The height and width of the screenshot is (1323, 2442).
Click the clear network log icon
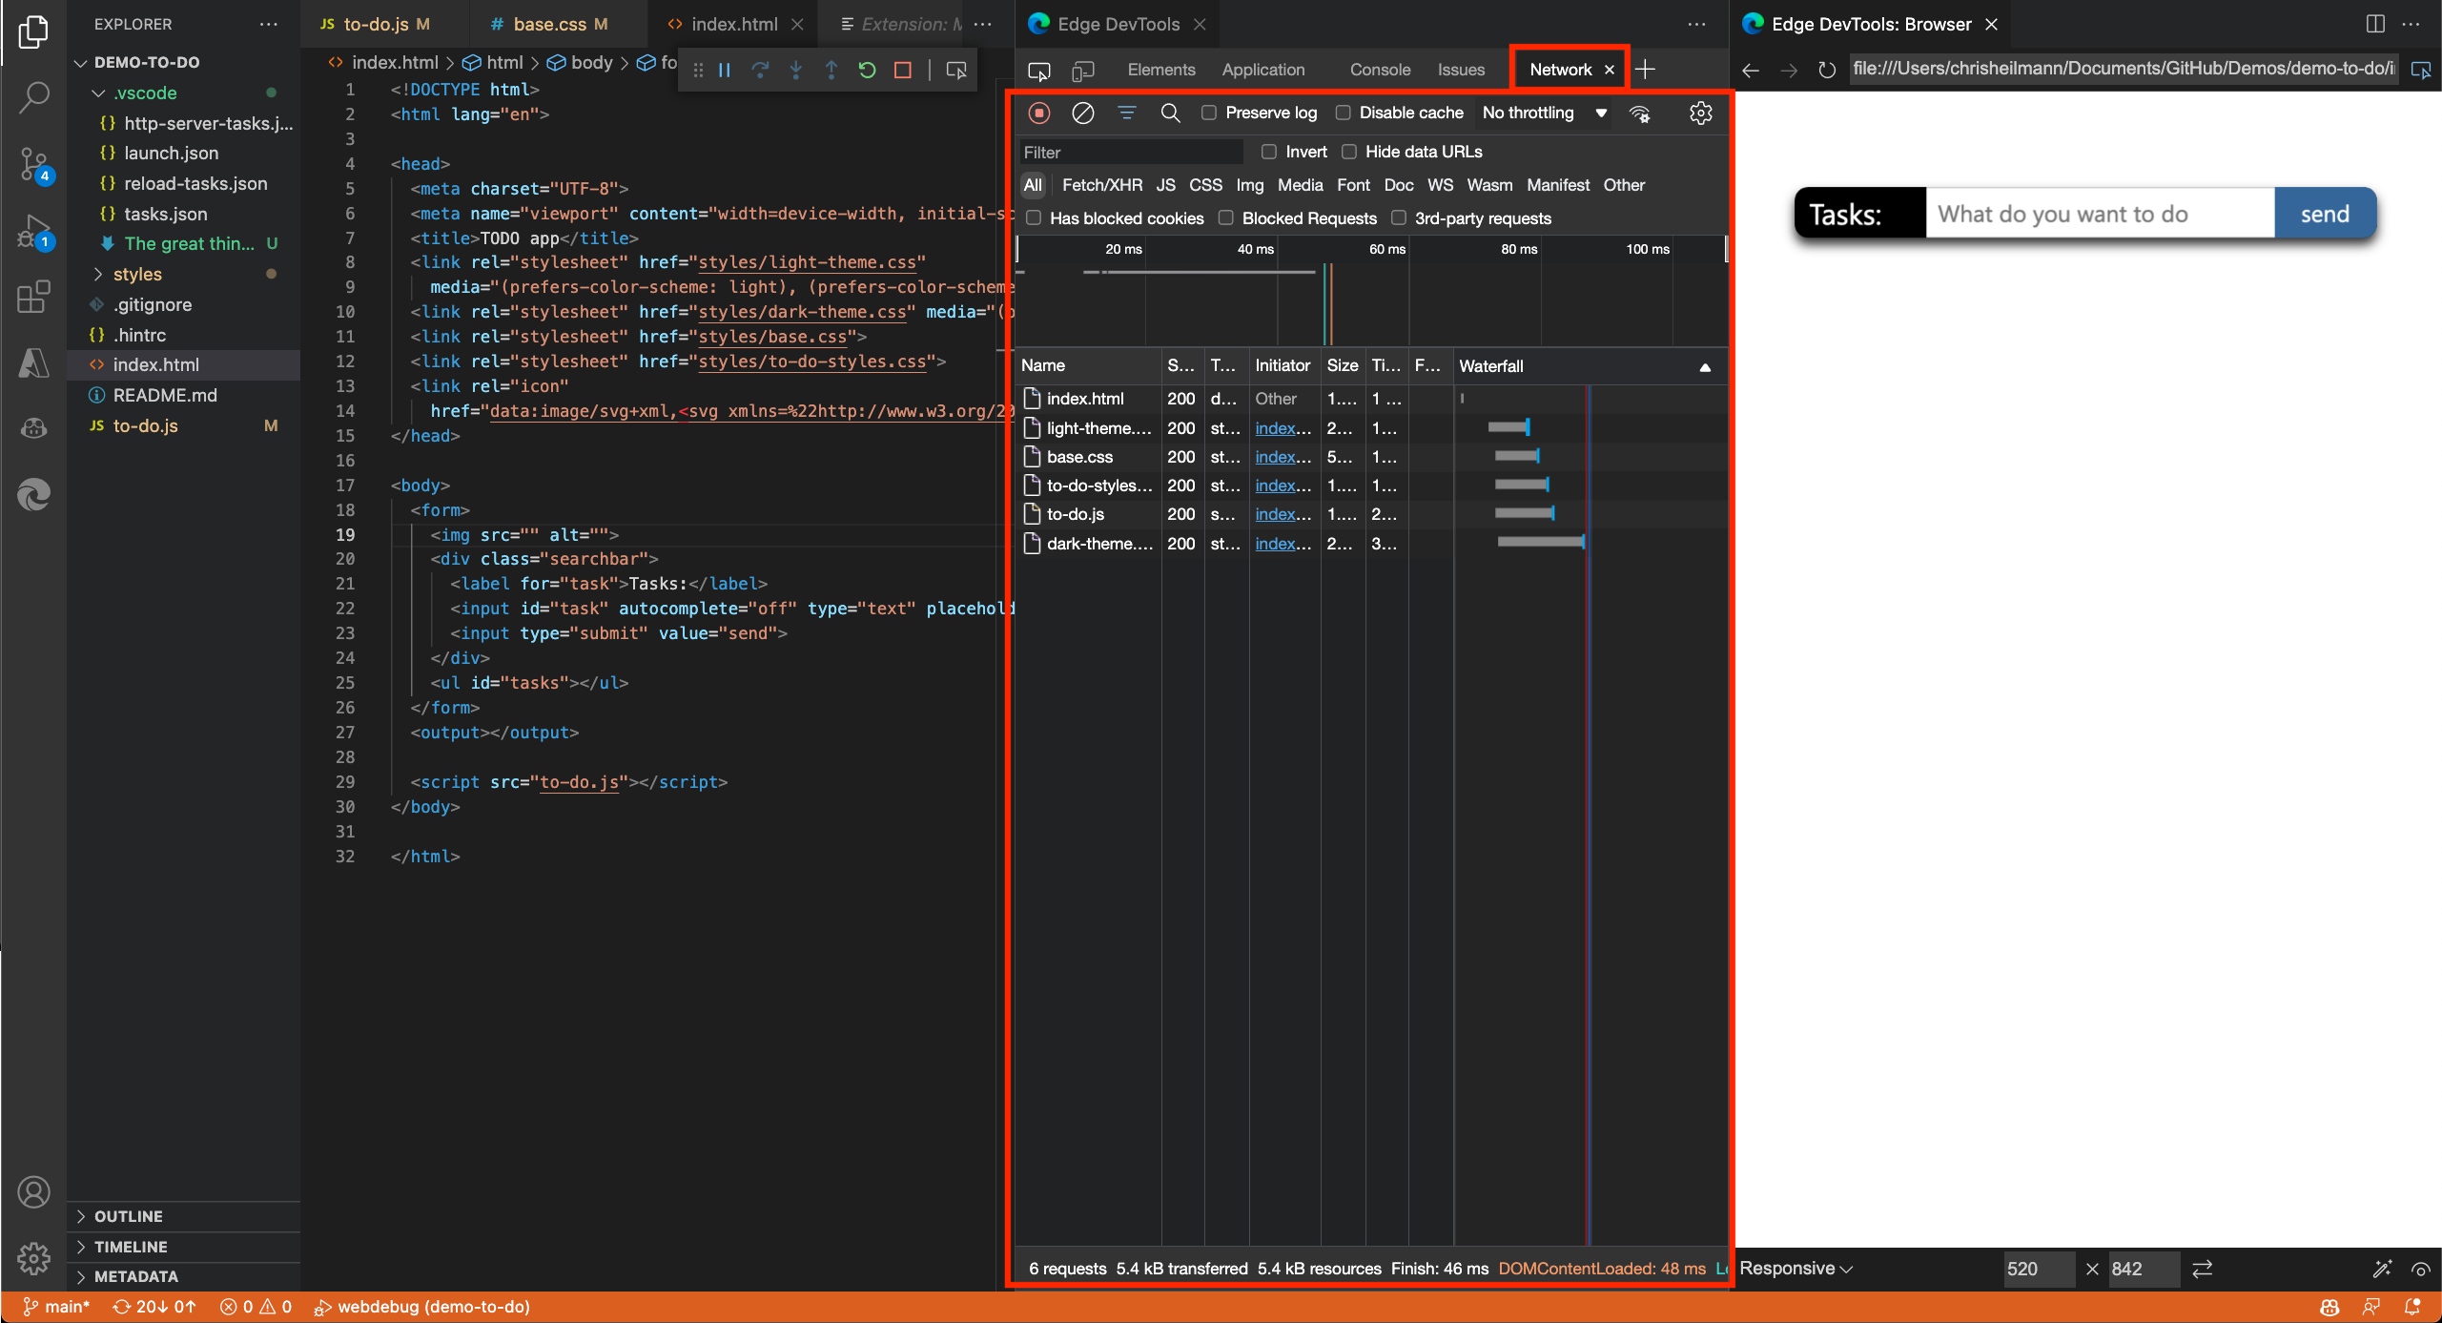tap(1082, 113)
